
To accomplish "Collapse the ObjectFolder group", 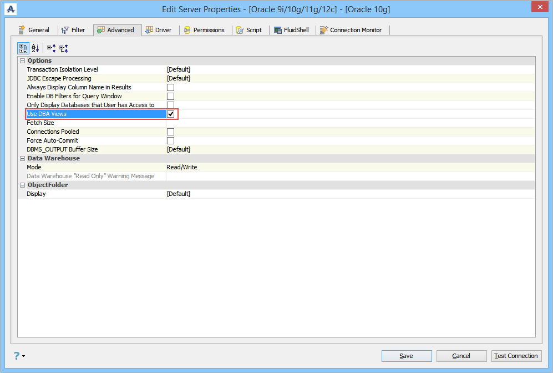I will [x=22, y=185].
